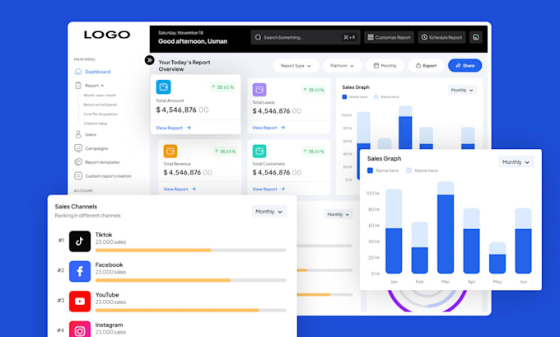
Task: Click the Custom report creation icon
Action: click(x=78, y=176)
